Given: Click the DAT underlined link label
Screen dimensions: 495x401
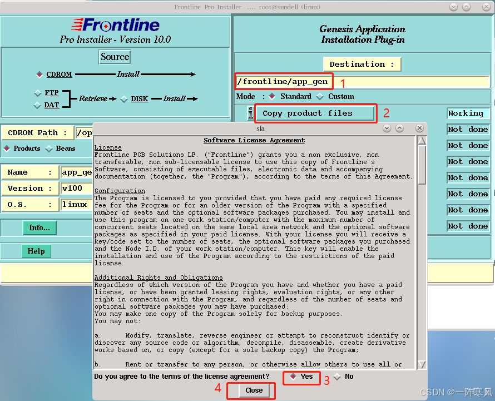Looking at the screenshot, I should (x=52, y=105).
